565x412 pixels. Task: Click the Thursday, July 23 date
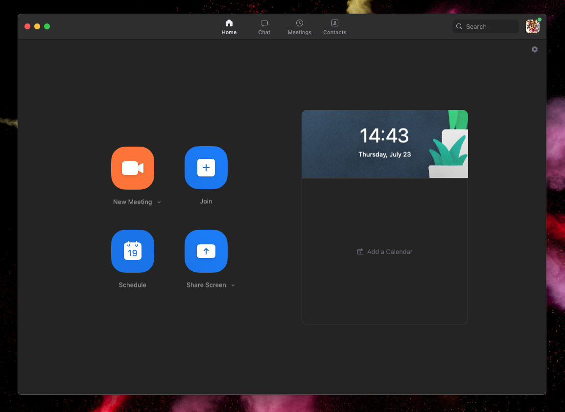point(384,154)
